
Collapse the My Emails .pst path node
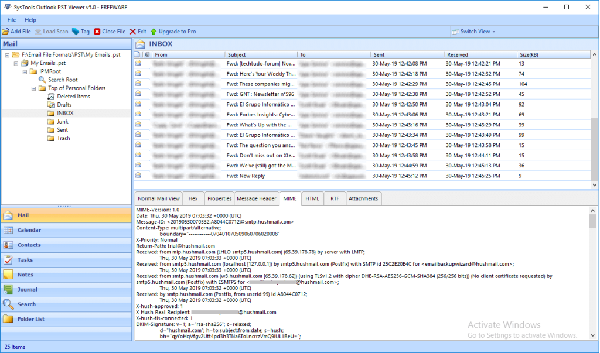coord(7,55)
